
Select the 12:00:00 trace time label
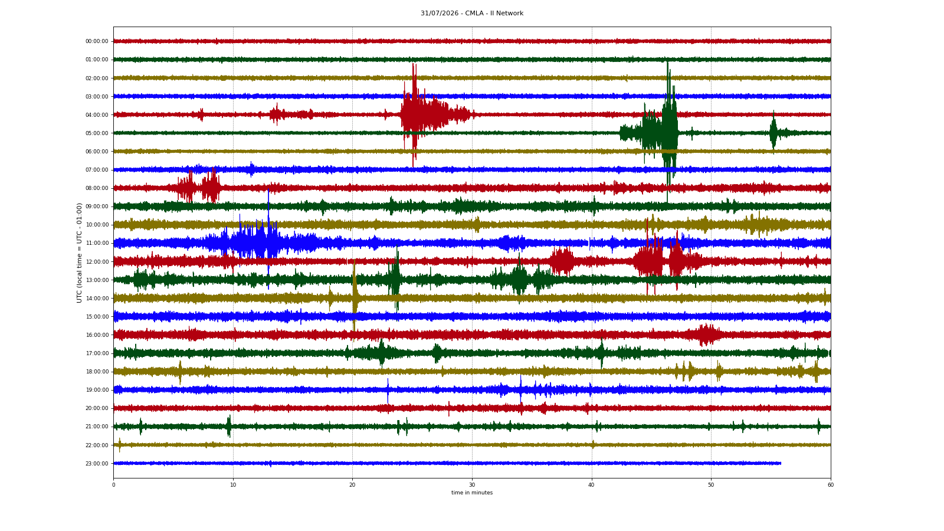pos(97,261)
